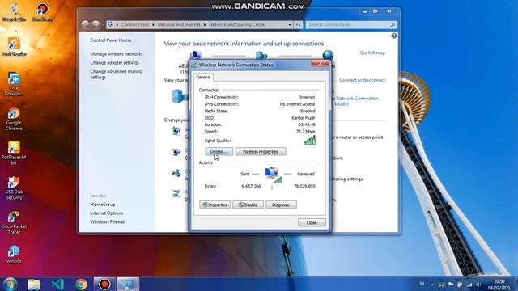Open Chrome from the taskbar
The height and width of the screenshot is (291, 518).
click(81, 284)
